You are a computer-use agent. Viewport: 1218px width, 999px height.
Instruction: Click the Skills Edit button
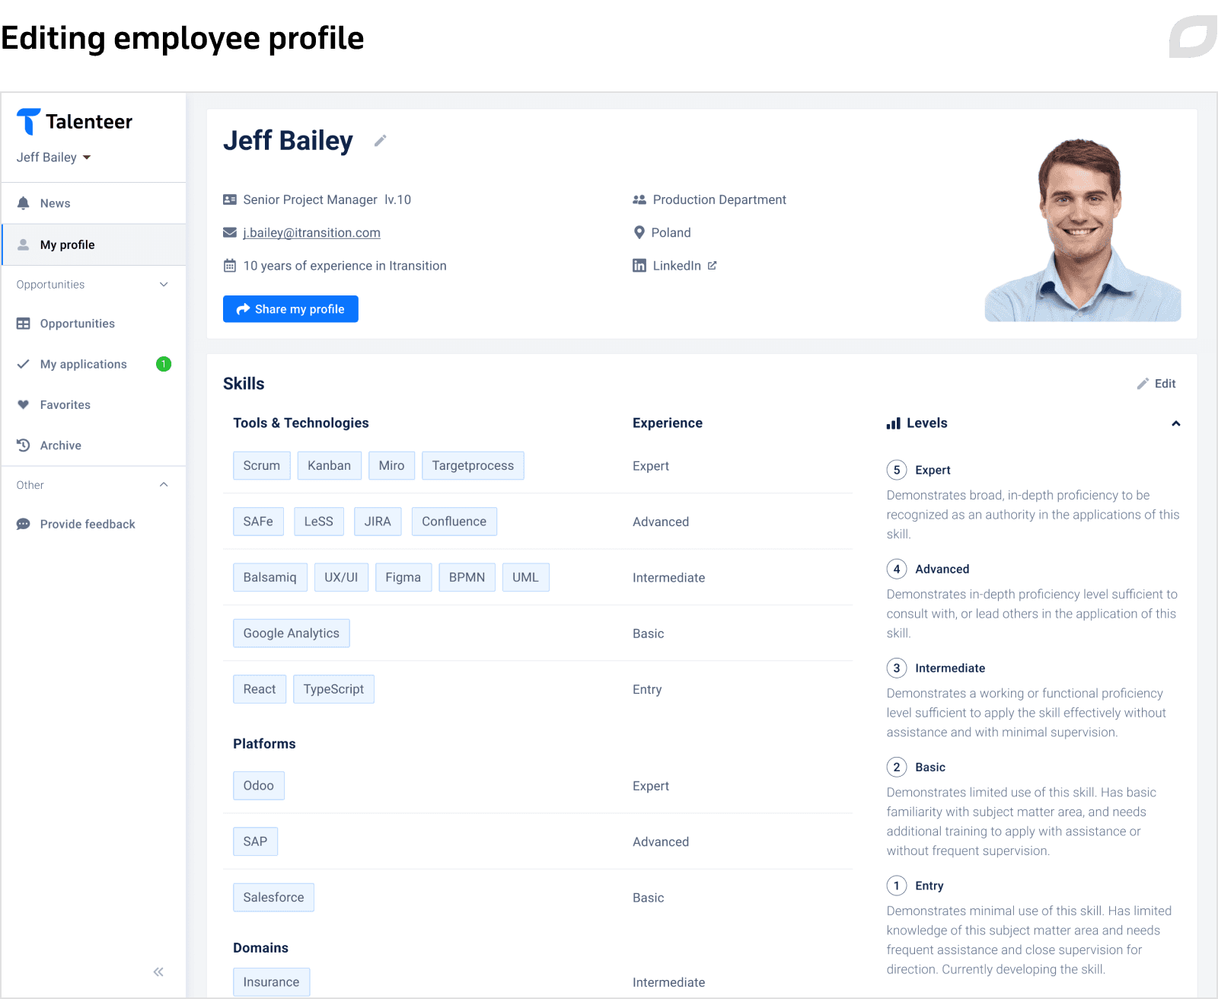pyautogui.click(x=1156, y=384)
